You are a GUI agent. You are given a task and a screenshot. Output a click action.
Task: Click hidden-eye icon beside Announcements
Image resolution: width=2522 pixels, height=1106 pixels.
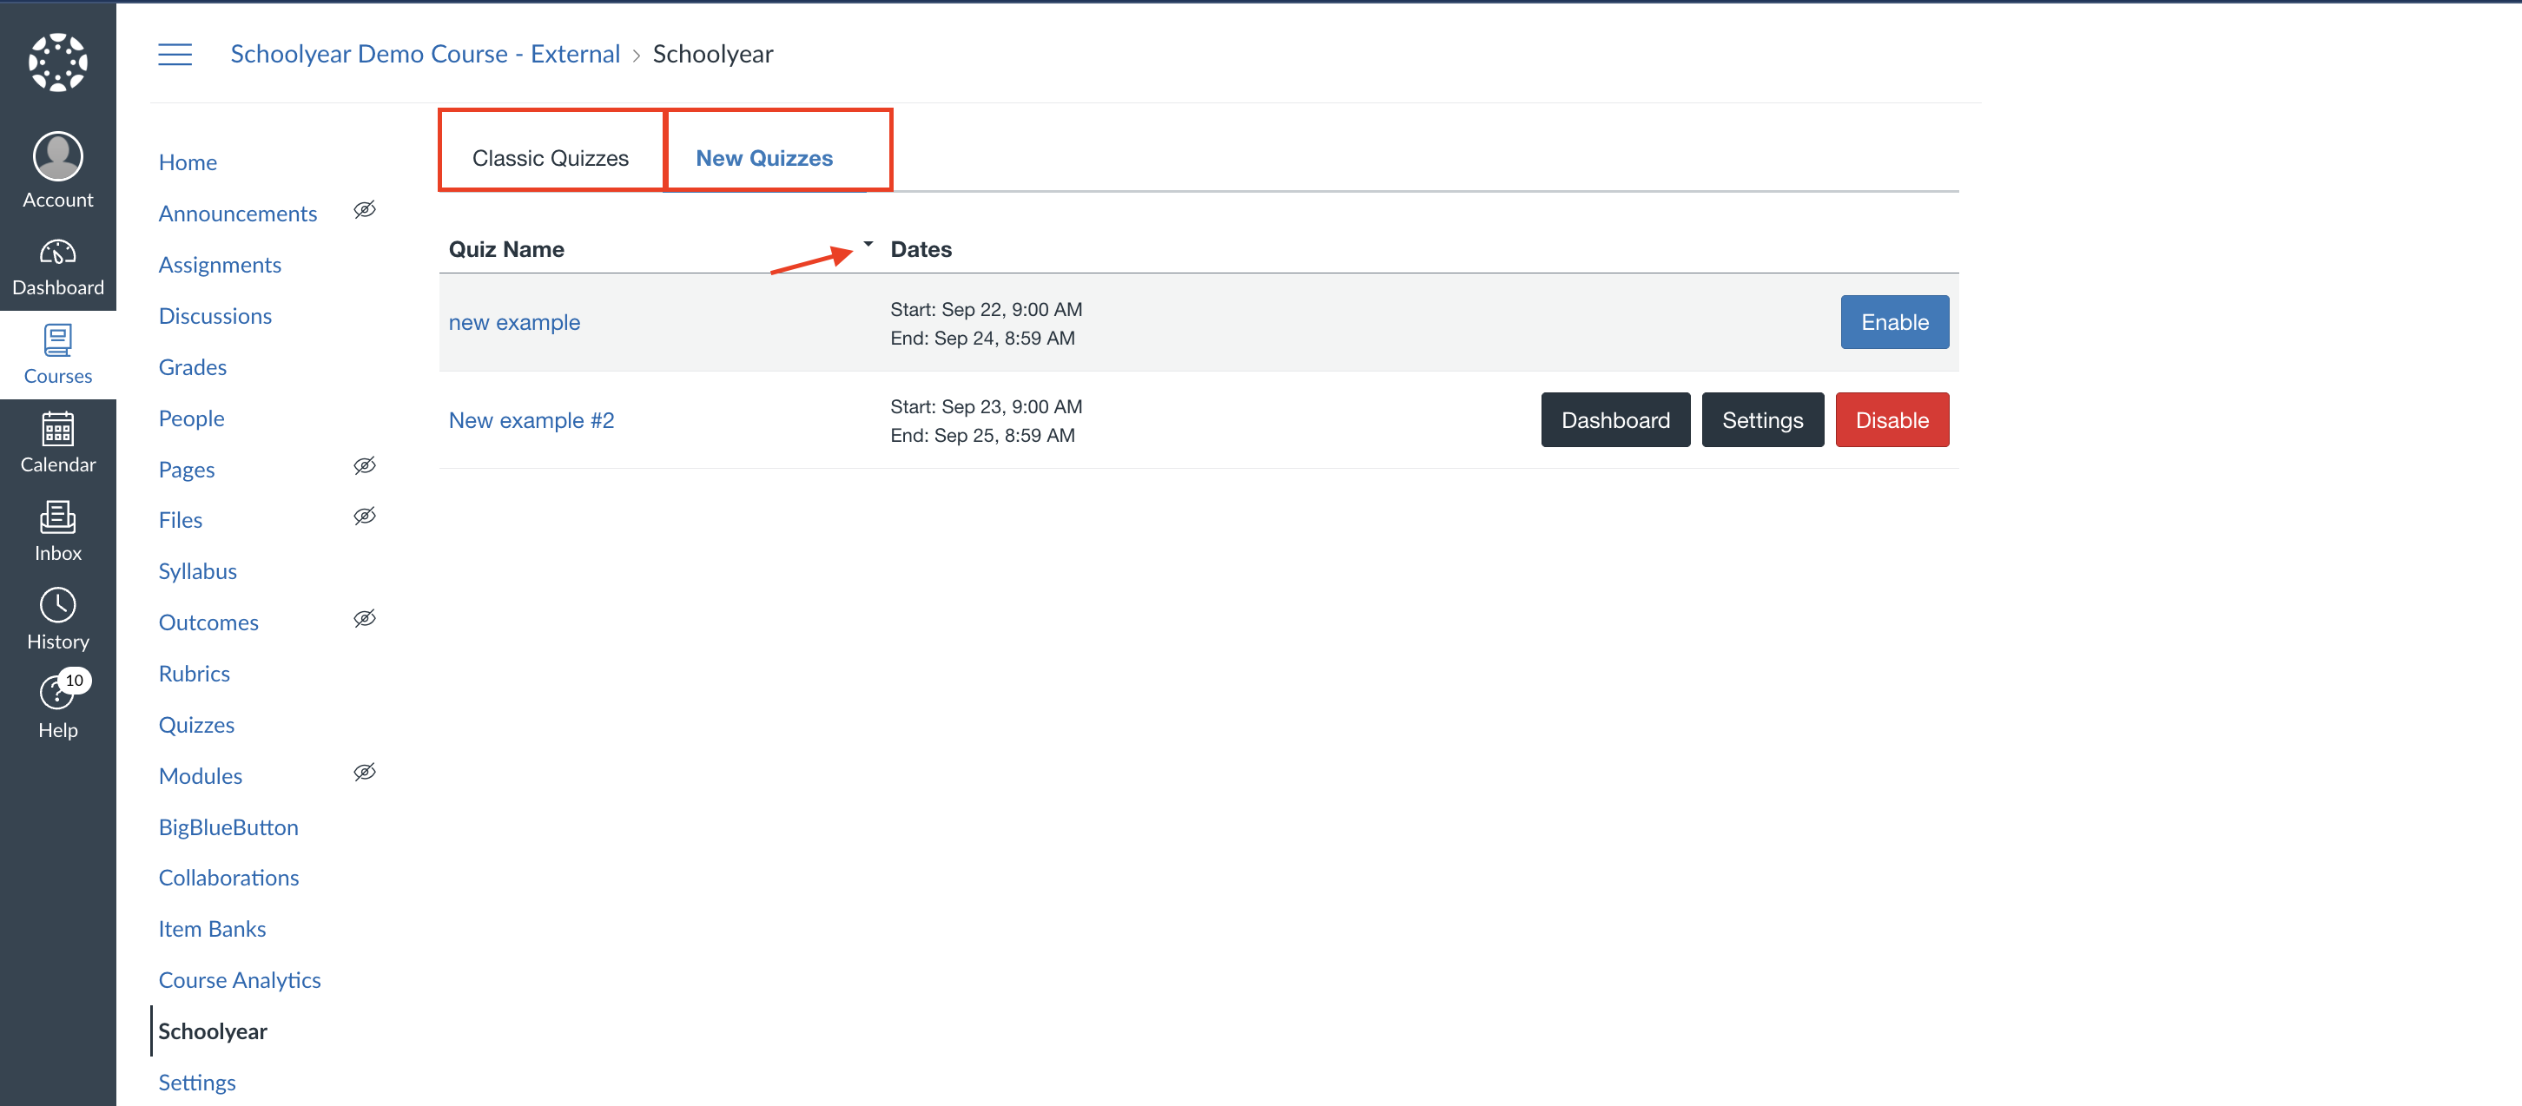click(364, 209)
